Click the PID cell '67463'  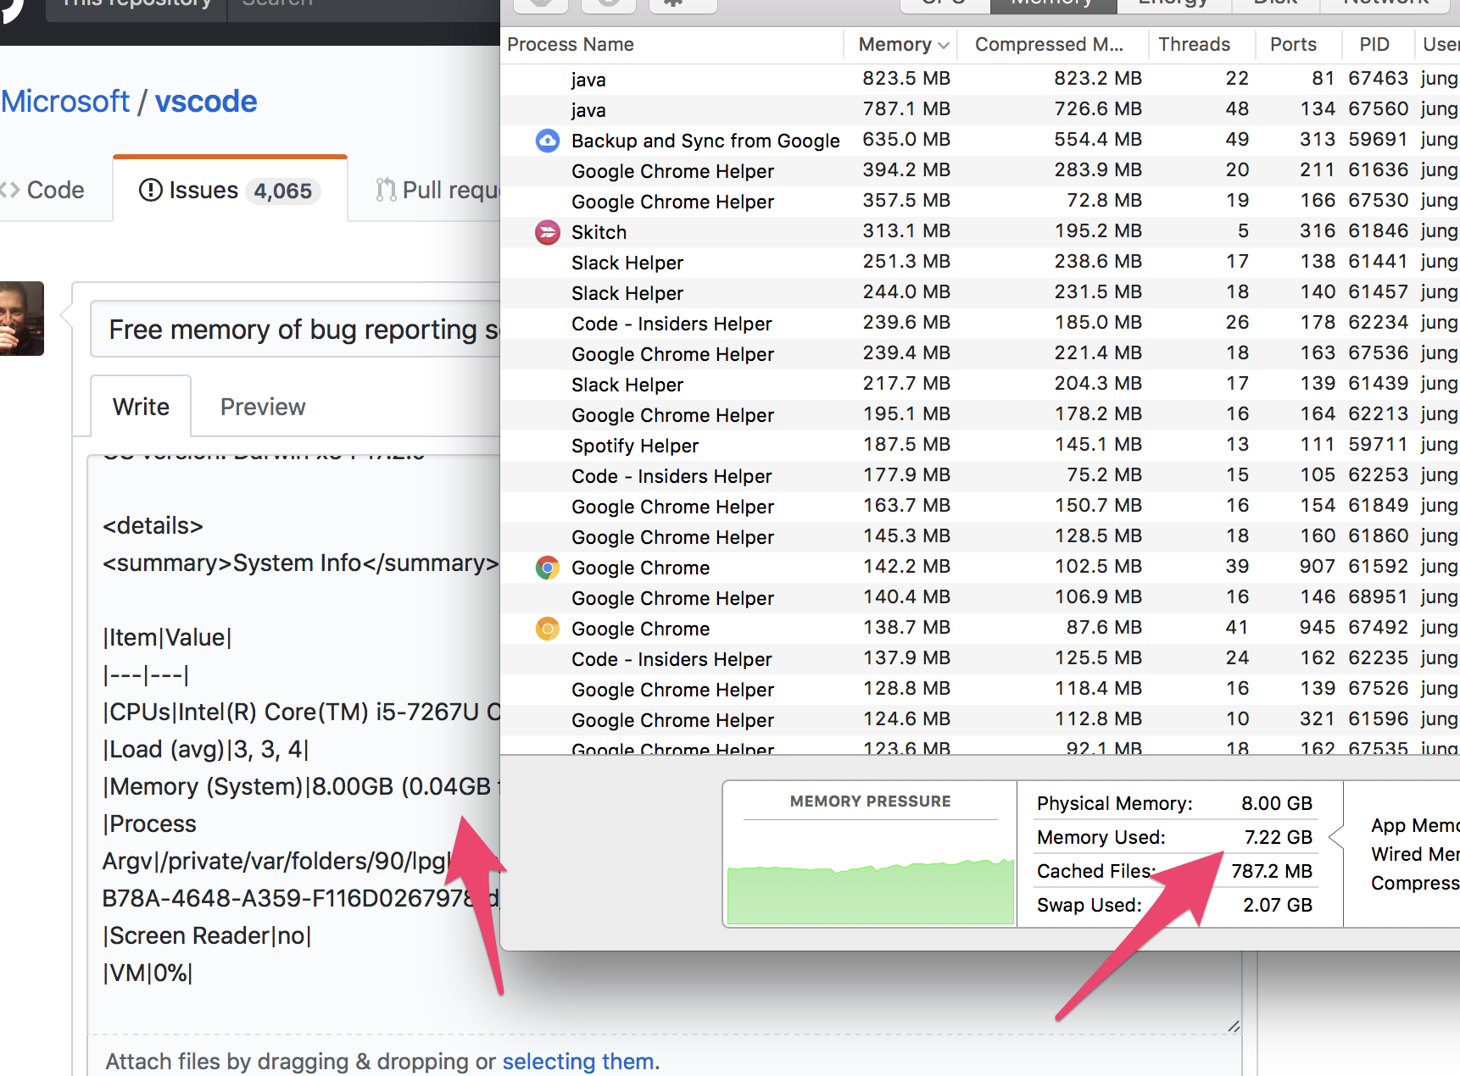(1379, 78)
